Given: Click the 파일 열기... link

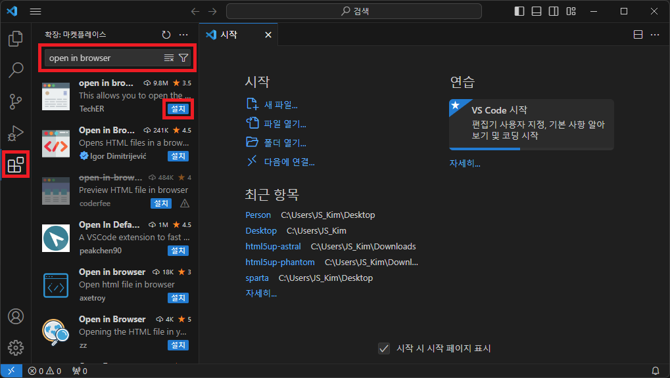Looking at the screenshot, I should point(285,124).
